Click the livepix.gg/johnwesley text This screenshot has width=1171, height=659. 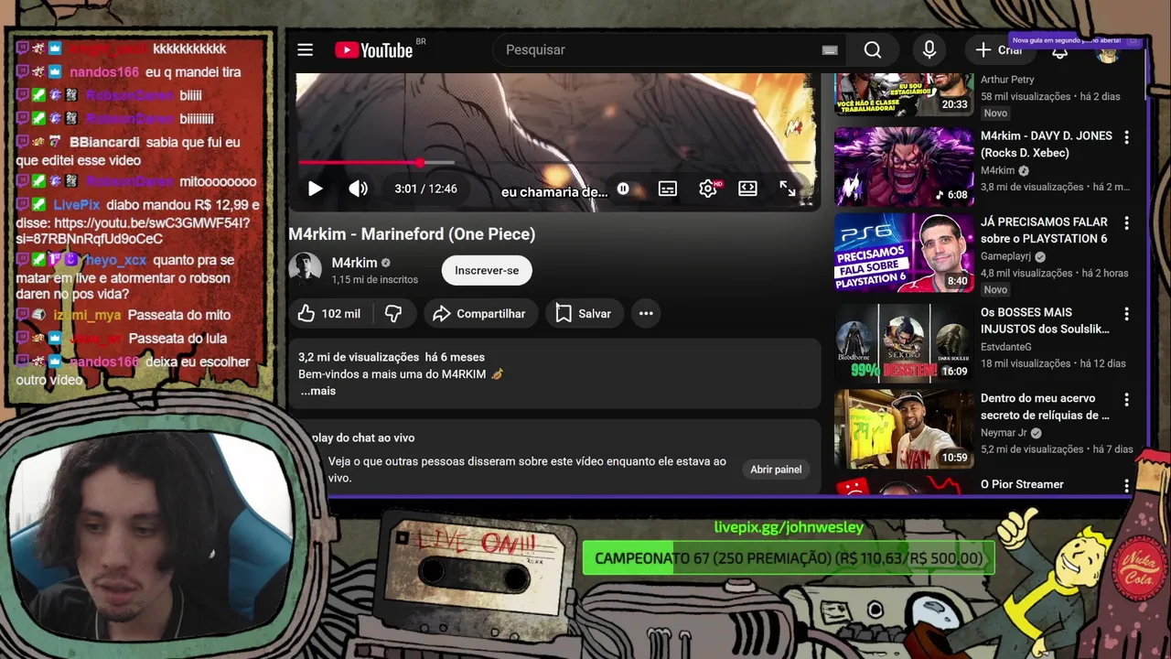tap(789, 527)
